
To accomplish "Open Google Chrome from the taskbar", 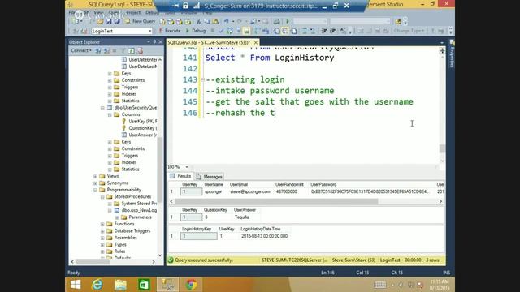I will pyautogui.click(x=191, y=285).
